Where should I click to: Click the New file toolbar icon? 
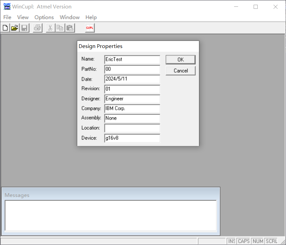pos(5,28)
